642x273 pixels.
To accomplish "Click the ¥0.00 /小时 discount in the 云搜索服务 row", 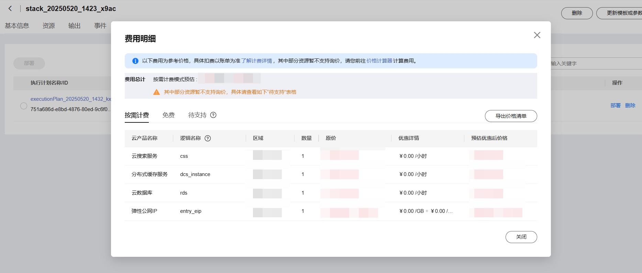I will click(413, 156).
